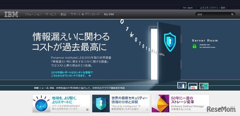Click the Smarter Planet globe icon

click(41, 103)
